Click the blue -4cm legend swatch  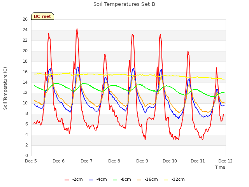pyautogui.click(x=91, y=180)
